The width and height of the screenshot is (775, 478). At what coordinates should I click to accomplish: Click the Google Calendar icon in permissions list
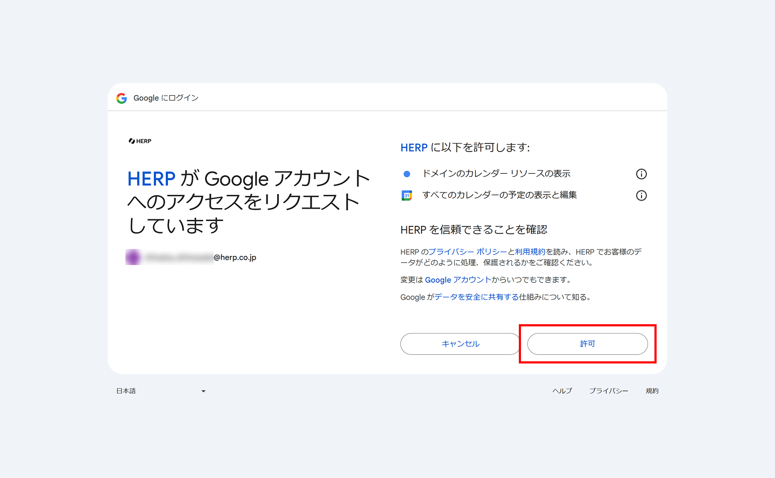click(x=407, y=195)
